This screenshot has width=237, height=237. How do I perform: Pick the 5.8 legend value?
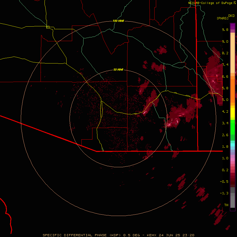coord(225,88)
